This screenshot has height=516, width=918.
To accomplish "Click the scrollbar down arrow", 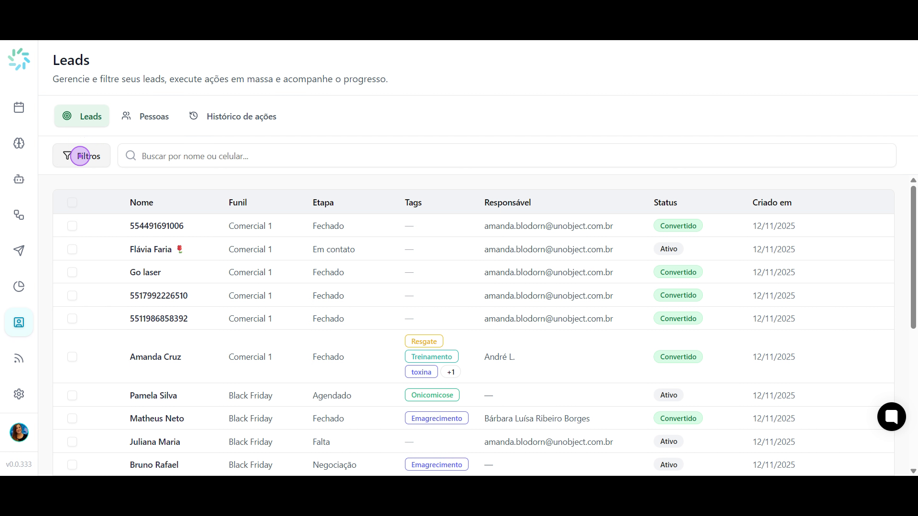I will (x=913, y=471).
